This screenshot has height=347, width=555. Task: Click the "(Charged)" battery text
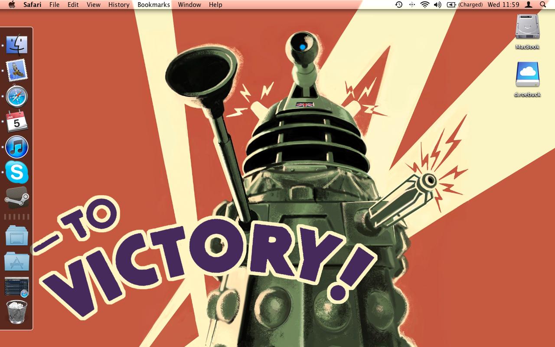(x=470, y=4)
